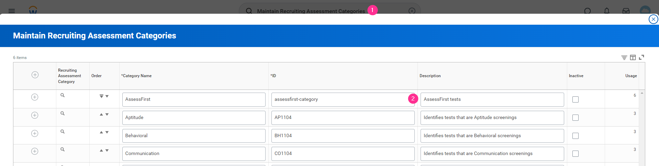
Task: Edit the AssessFirst tests description field
Action: click(492, 99)
